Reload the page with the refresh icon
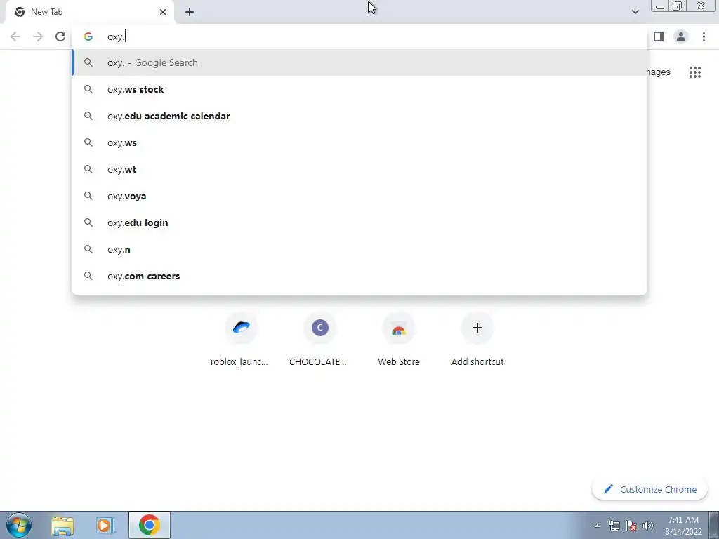This screenshot has width=719, height=539. click(x=60, y=36)
